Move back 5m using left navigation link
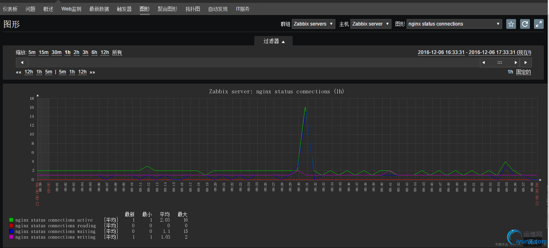The height and width of the screenshot is (248, 549). (x=48, y=72)
